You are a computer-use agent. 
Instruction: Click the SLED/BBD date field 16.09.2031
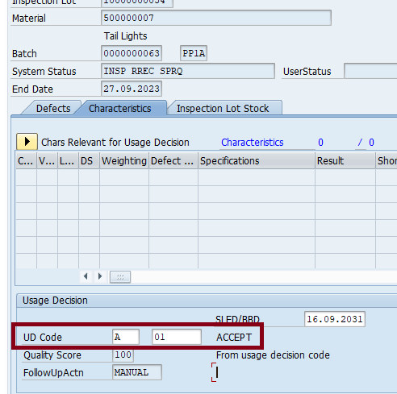coord(335,319)
